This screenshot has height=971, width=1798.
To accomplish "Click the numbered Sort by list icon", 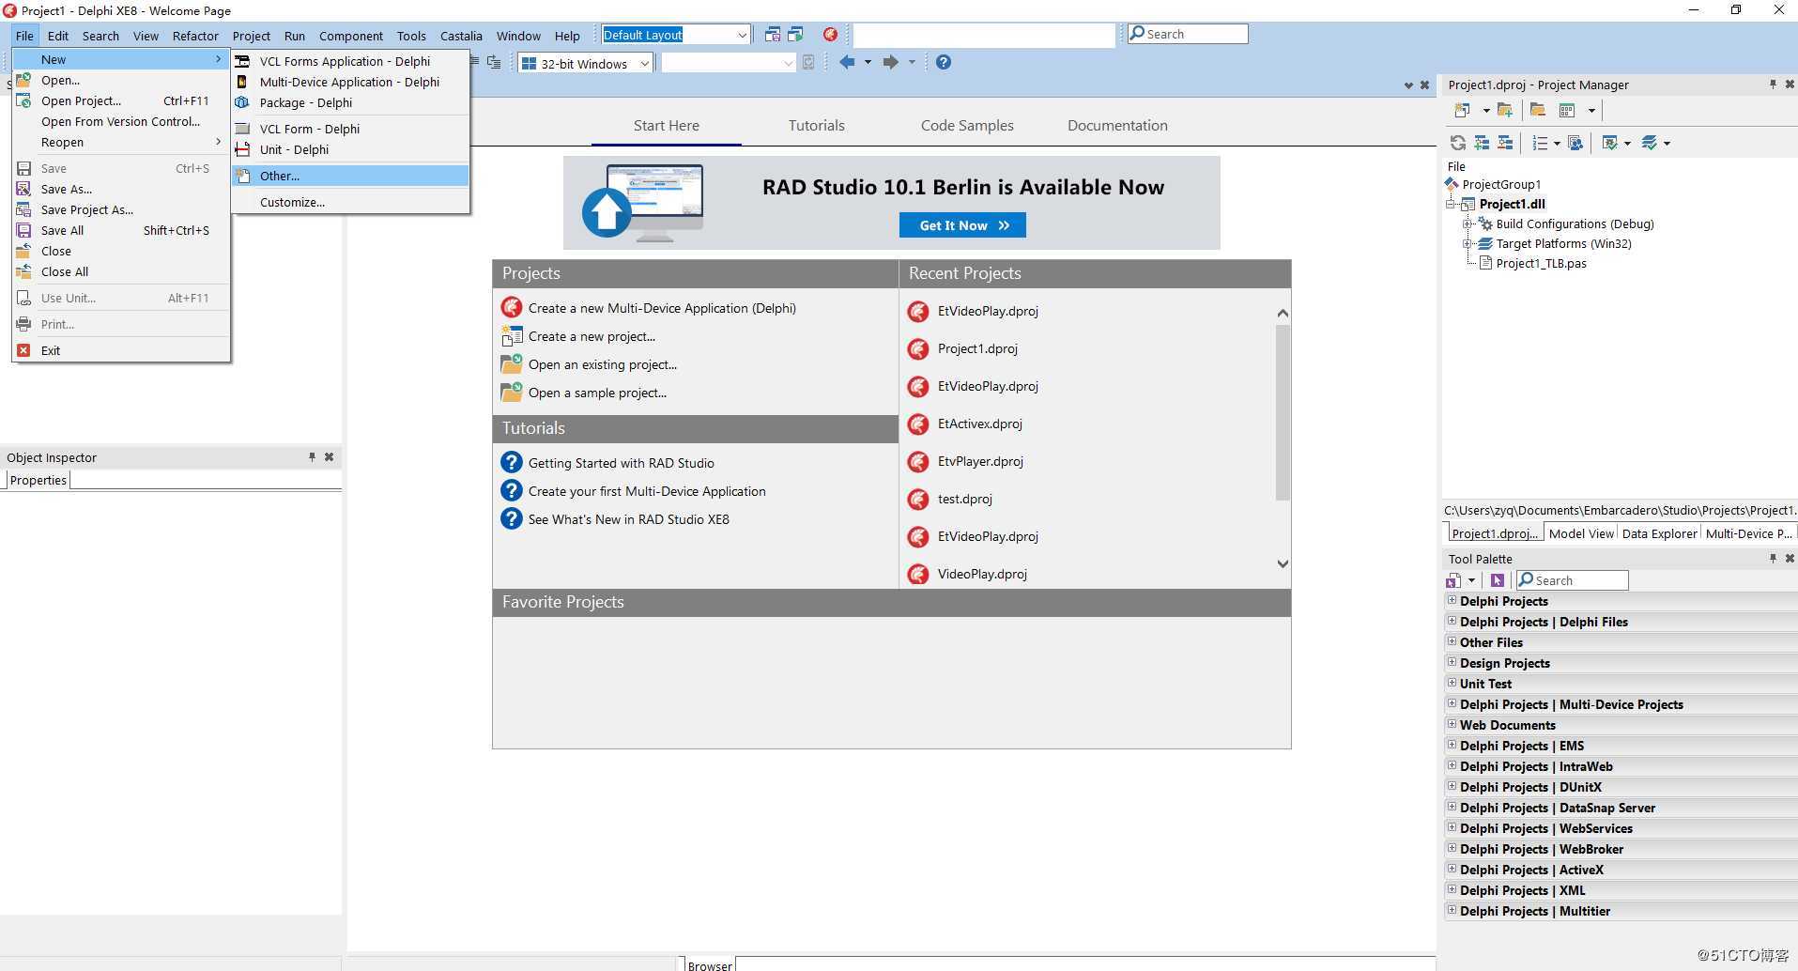I will tap(1540, 143).
